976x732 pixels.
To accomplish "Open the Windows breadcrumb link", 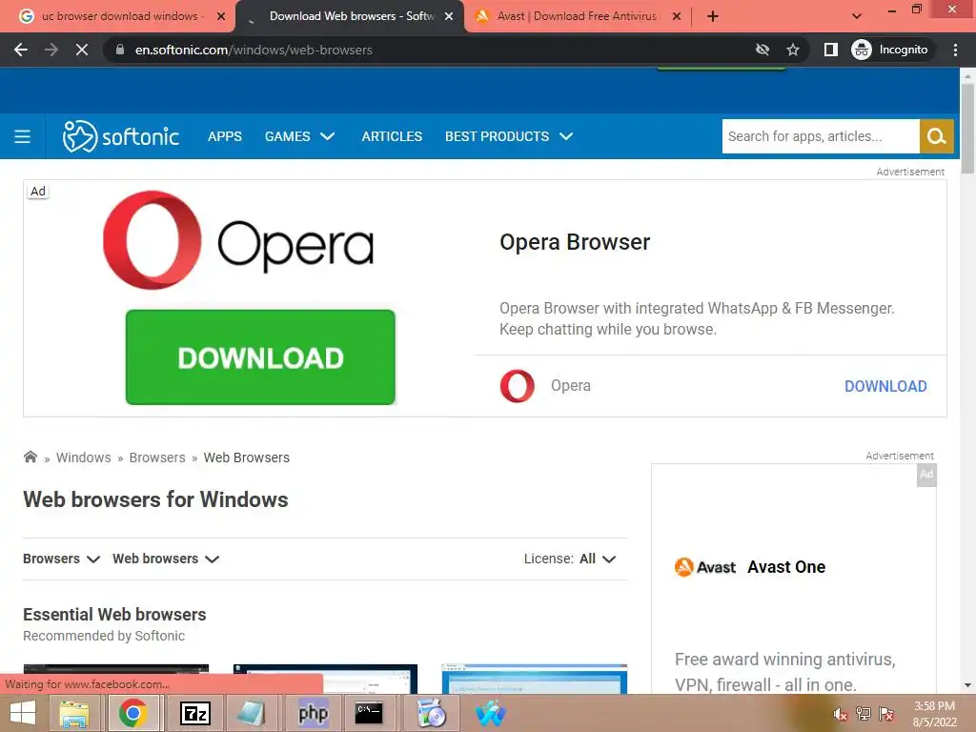I will point(84,457).
